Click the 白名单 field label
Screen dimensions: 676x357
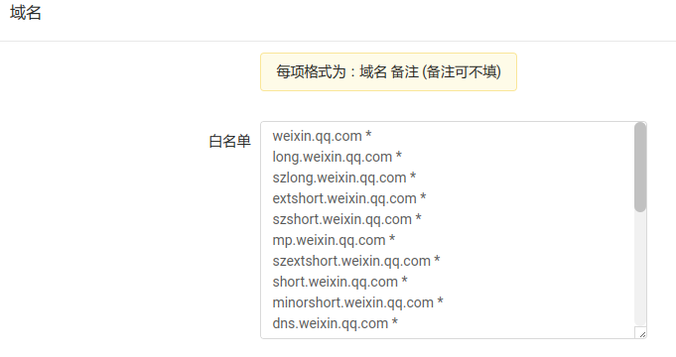click(x=229, y=141)
